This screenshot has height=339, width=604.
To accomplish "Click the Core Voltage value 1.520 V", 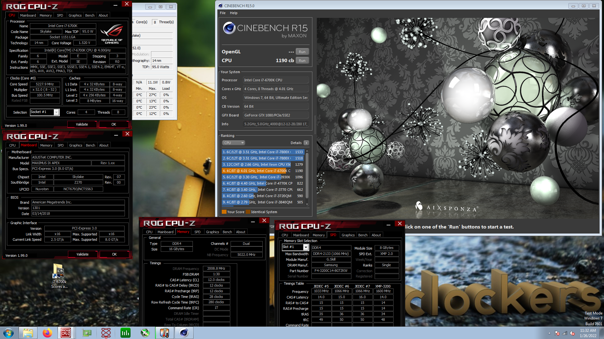I will coord(84,43).
